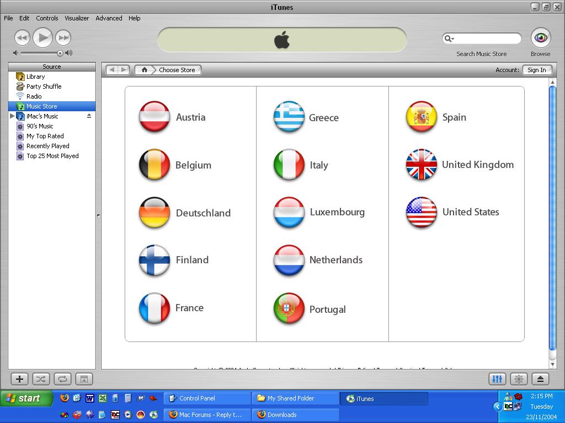Open 90's Music smart playlist
Screen dimensions: 565x423
coord(52,126)
